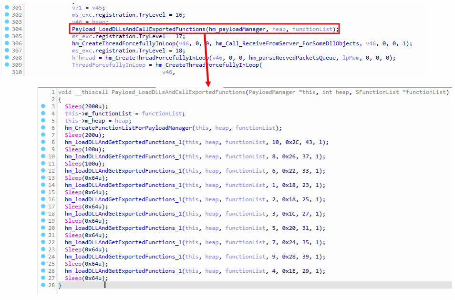
Task: Toggle breakpoint dot on line 308
Action: [7, 57]
